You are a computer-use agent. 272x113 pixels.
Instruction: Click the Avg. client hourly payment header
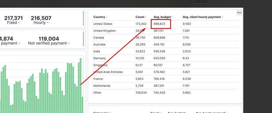(202, 17)
